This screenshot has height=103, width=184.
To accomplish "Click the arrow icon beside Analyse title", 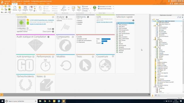I will coord(66,17).
